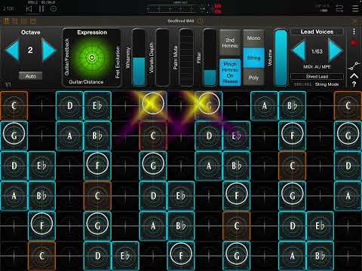The width and height of the screenshot is (362, 271).
Task: Adjust the Whammy slider
Action: coord(139,58)
